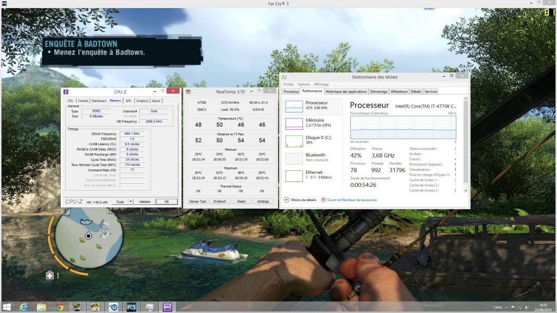Open the SPD tab in CPU-Z
The image size is (557, 313).
[128, 101]
